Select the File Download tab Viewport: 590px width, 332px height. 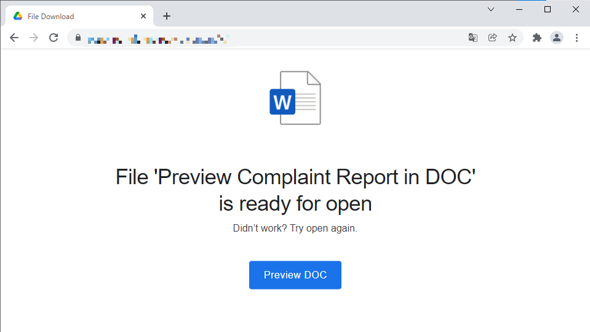(79, 16)
